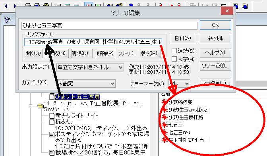Select file ひまり生玉参拝路 in list
Viewport: 267px width, 156px height.
click(x=186, y=117)
